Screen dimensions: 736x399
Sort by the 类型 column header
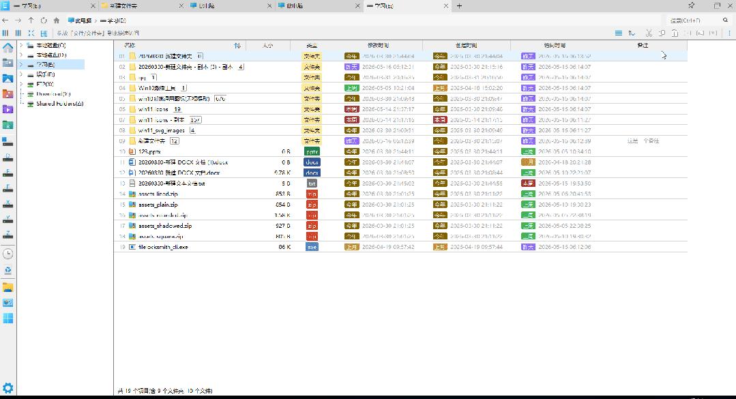[x=312, y=46]
